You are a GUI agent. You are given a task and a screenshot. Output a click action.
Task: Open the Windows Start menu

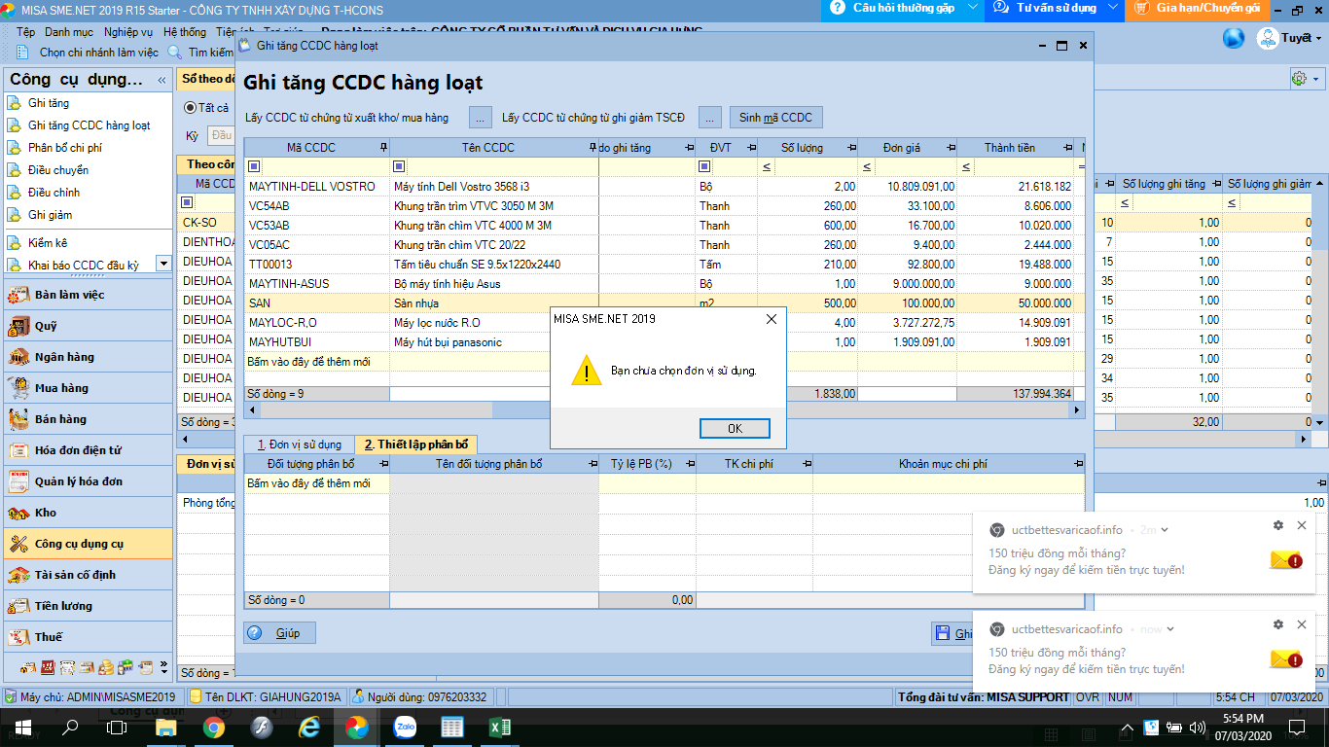click(x=22, y=728)
